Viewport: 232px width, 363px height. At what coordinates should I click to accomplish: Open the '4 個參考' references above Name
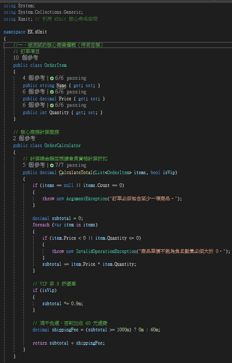pos(34,78)
